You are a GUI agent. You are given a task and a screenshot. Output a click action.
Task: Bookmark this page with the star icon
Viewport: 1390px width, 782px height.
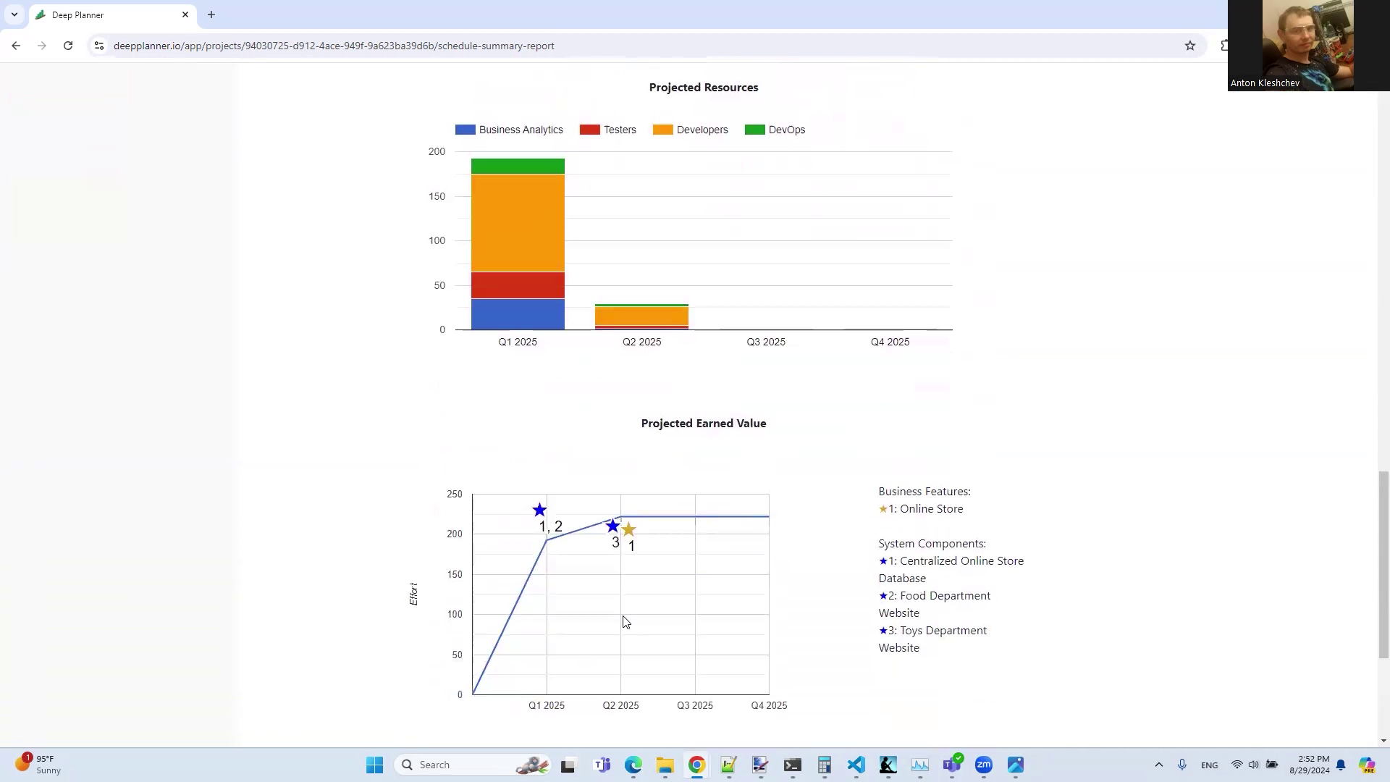coord(1190,46)
